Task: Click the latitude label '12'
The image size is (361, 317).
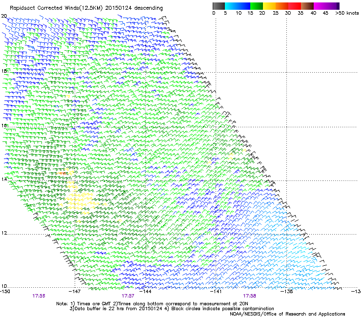Action: pos(4,233)
